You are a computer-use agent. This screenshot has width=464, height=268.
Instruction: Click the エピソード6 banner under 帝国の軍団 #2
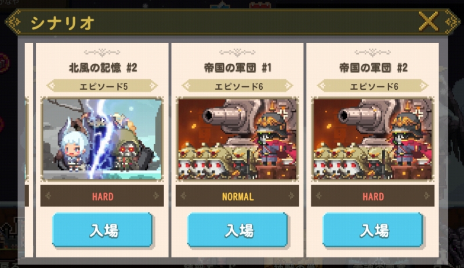[x=372, y=86]
